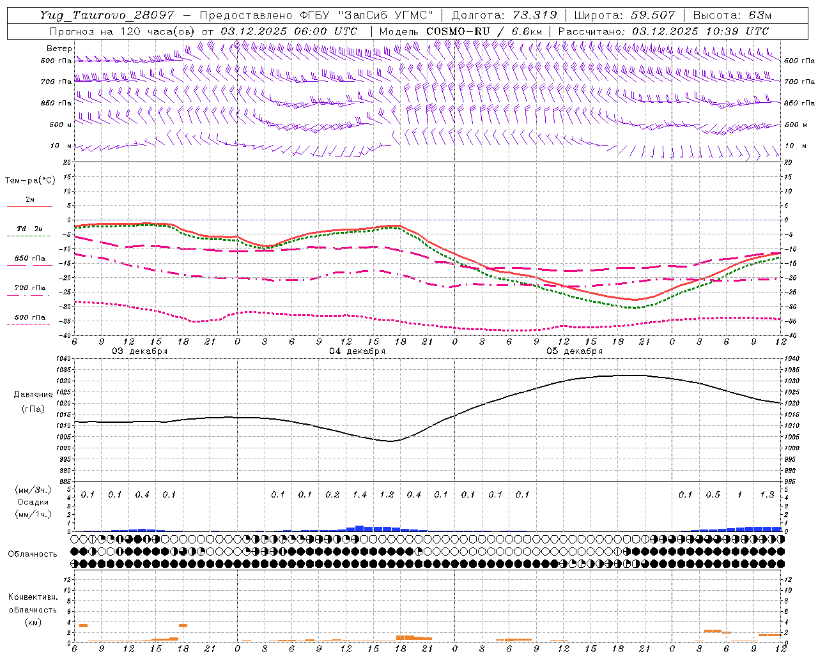The height and width of the screenshot is (654, 818).
Task: Click the Конвективн. облачность label
Action: (x=33, y=604)
